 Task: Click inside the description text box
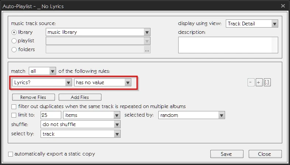(228, 45)
